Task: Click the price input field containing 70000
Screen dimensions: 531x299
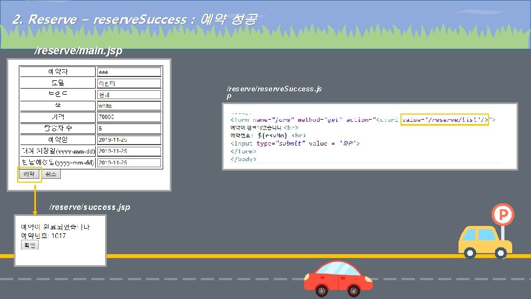Action: [129, 117]
